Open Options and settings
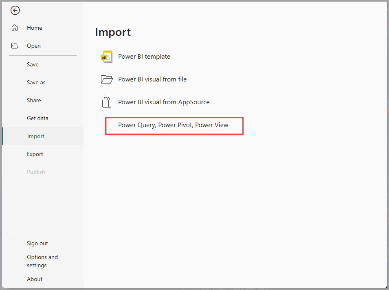The width and height of the screenshot is (389, 290). coord(42,261)
